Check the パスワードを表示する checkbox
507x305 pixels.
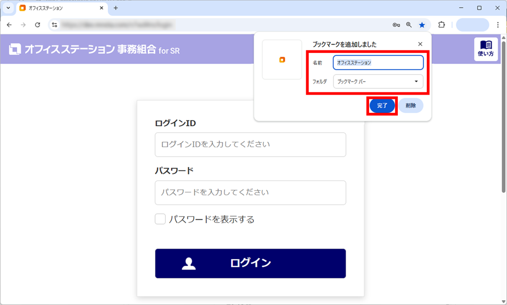click(160, 219)
